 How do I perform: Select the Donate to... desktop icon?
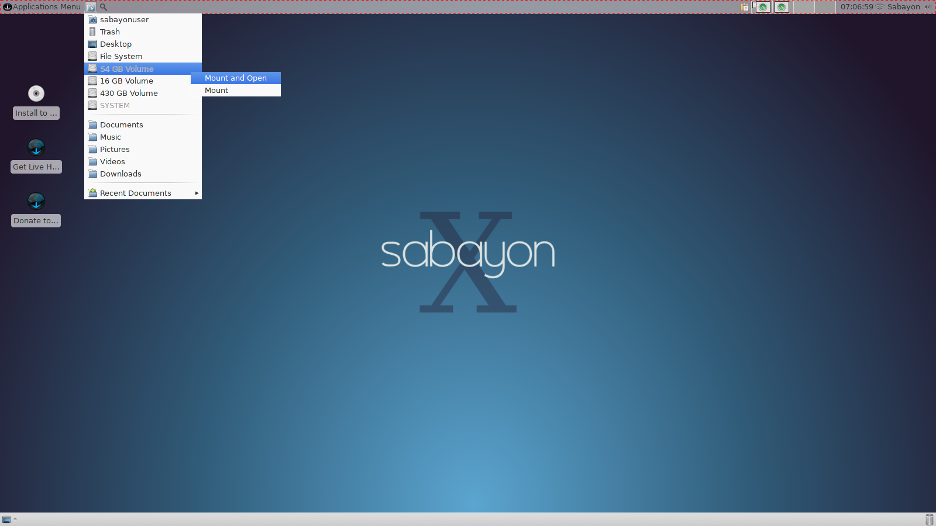tap(36, 201)
